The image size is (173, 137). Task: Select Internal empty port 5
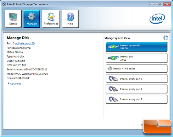tap(137, 99)
